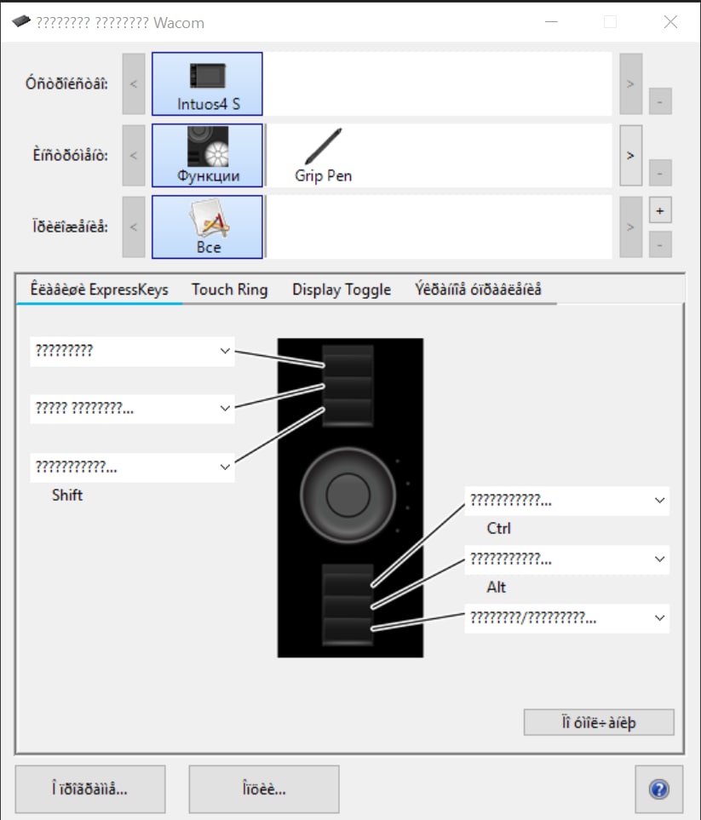The width and height of the screenshot is (701, 820).
Task: Remove tool with minus button
Action: click(660, 173)
